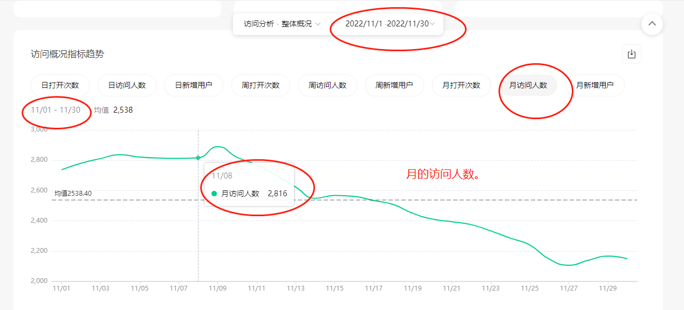684x310 pixels.
Task: Select the 月新增用户 metric
Action: 595,85
